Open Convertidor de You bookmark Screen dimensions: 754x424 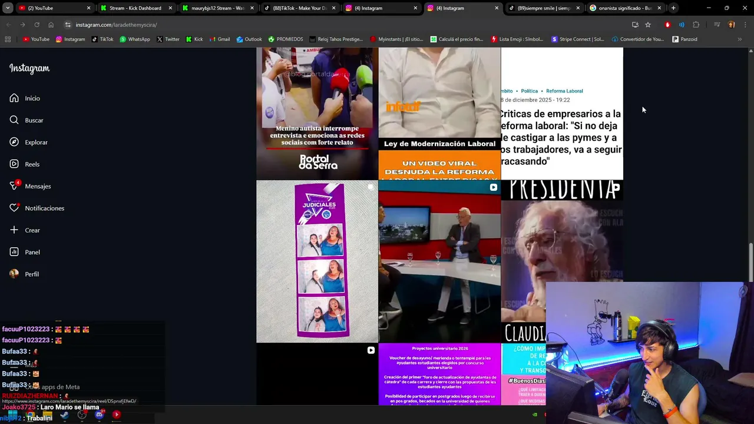(638, 39)
